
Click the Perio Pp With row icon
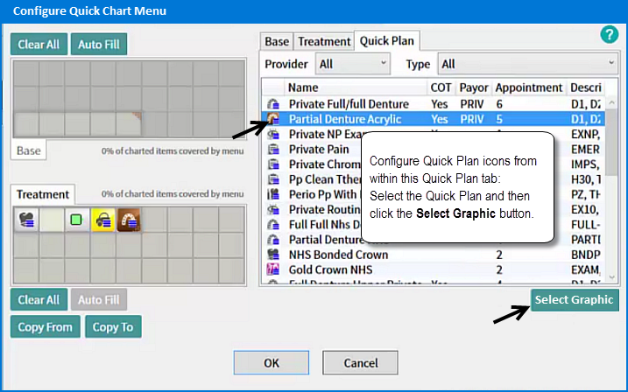[273, 194]
